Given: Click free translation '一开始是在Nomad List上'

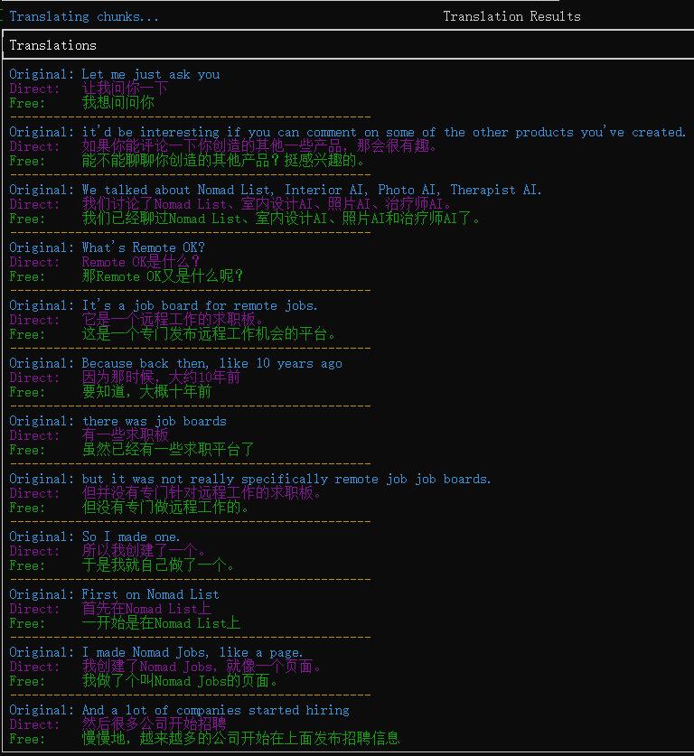Looking at the screenshot, I should click(x=161, y=623).
